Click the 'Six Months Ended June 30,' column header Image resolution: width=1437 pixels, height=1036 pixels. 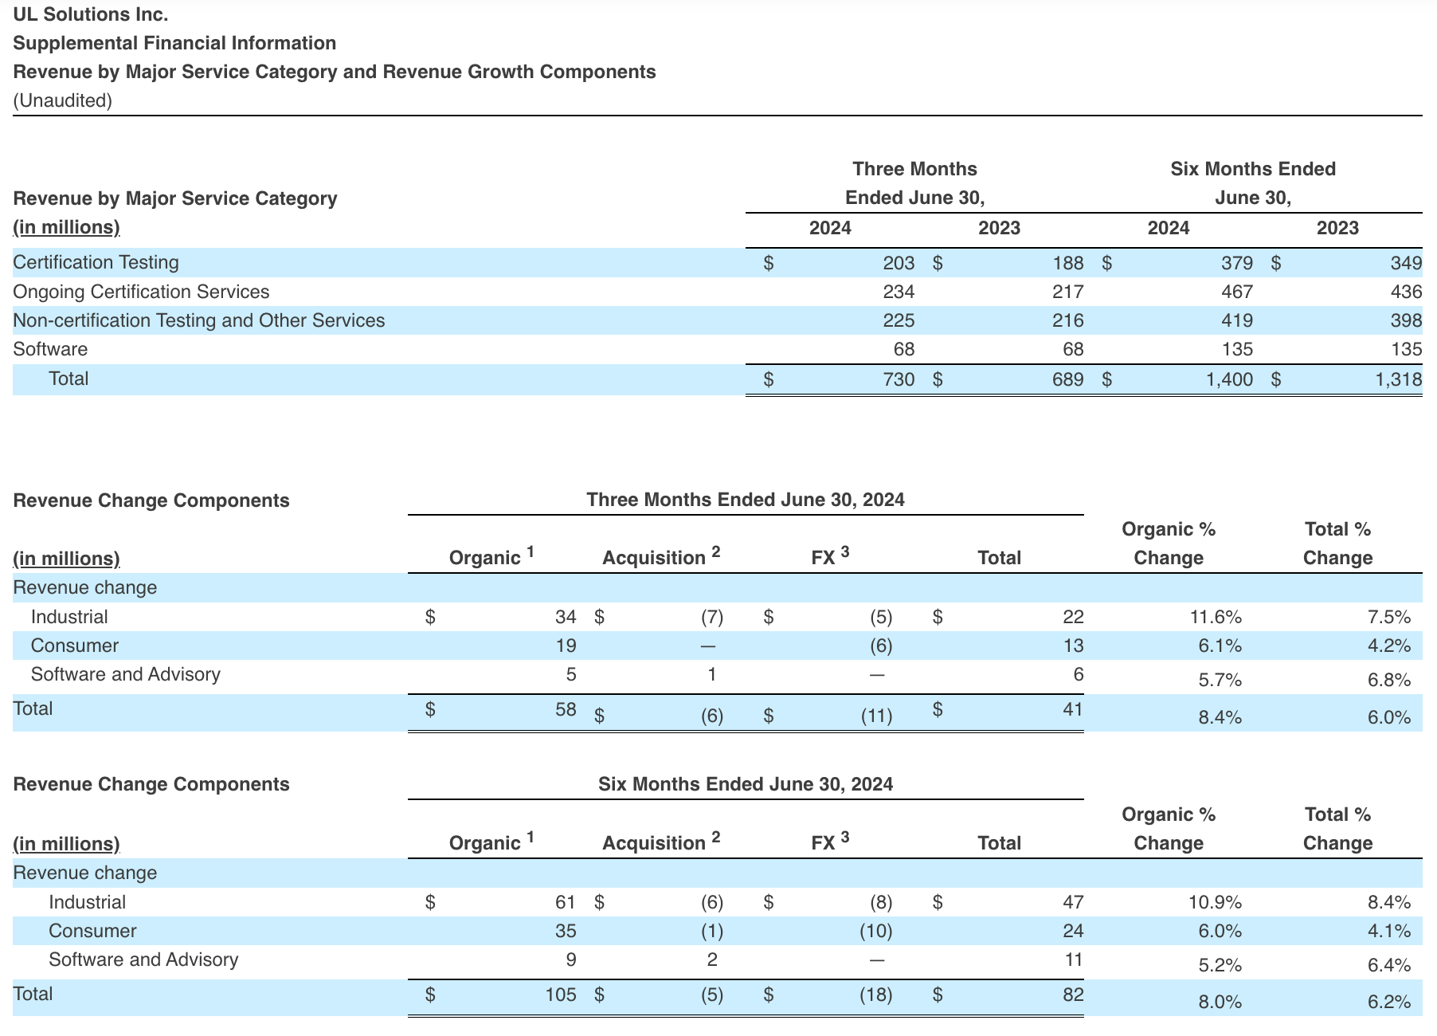pyautogui.click(x=1253, y=183)
